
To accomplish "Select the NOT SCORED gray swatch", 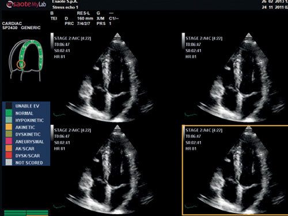I will click(9, 162).
